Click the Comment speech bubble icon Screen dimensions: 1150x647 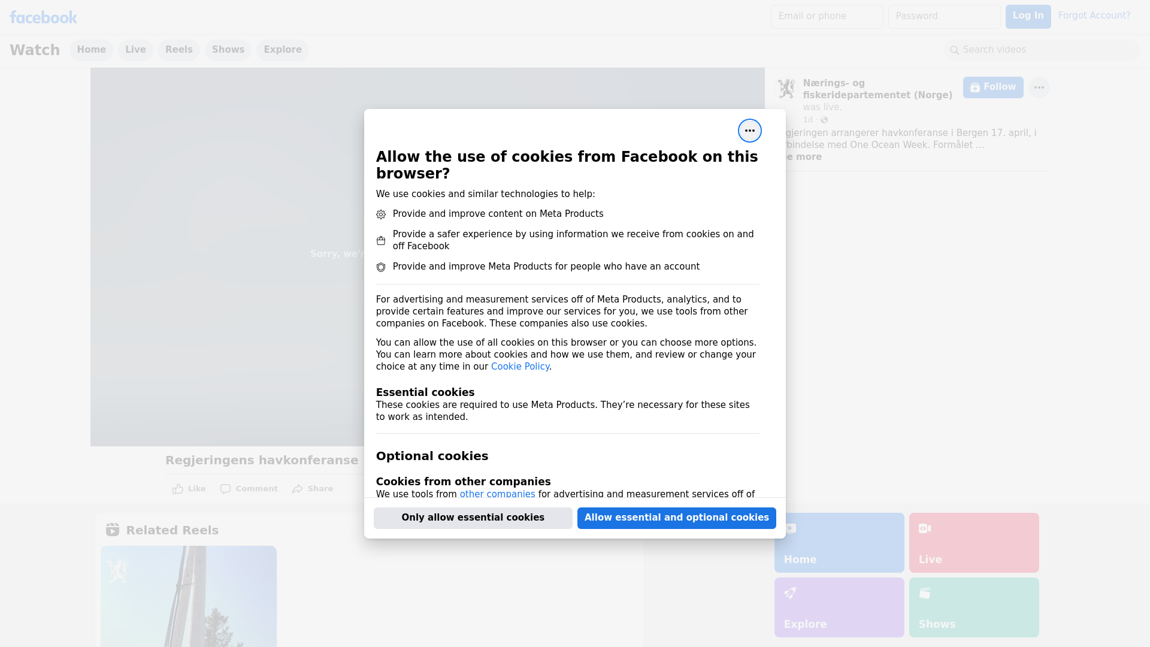(x=225, y=489)
